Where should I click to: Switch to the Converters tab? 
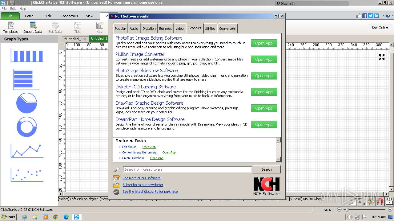tap(227, 29)
